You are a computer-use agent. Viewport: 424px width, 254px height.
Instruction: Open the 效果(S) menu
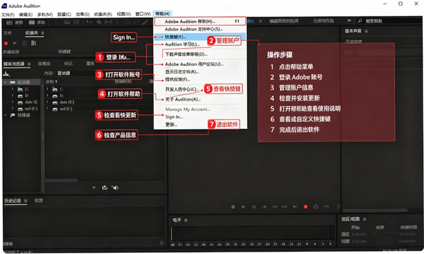(x=83, y=14)
